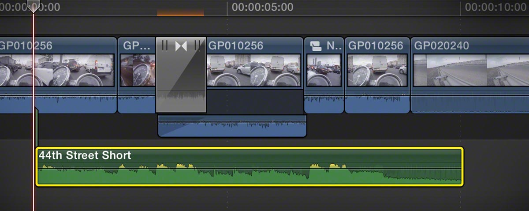This screenshot has height=211, width=529.
Task: Click the audio waveform of the GP020240 clip
Action: pyautogui.click(x=470, y=105)
